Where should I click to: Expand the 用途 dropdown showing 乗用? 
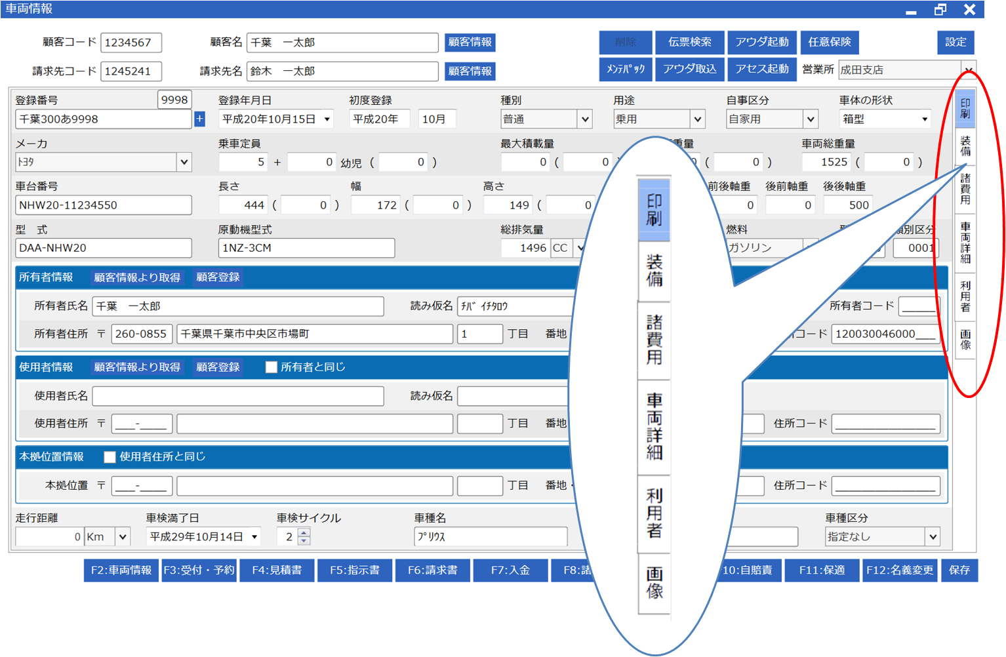(698, 119)
